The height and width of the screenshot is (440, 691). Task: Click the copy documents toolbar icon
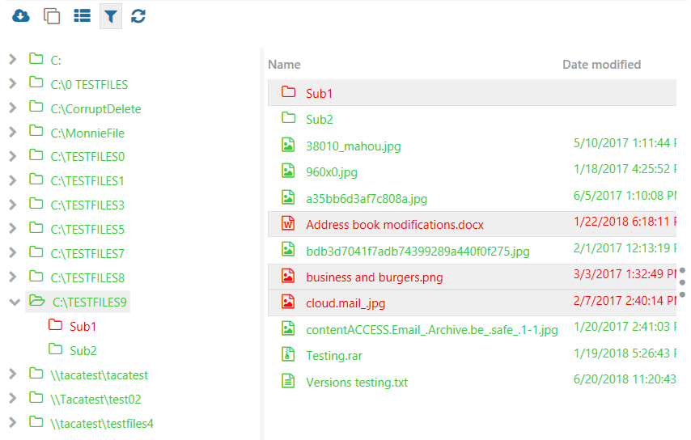coord(52,16)
